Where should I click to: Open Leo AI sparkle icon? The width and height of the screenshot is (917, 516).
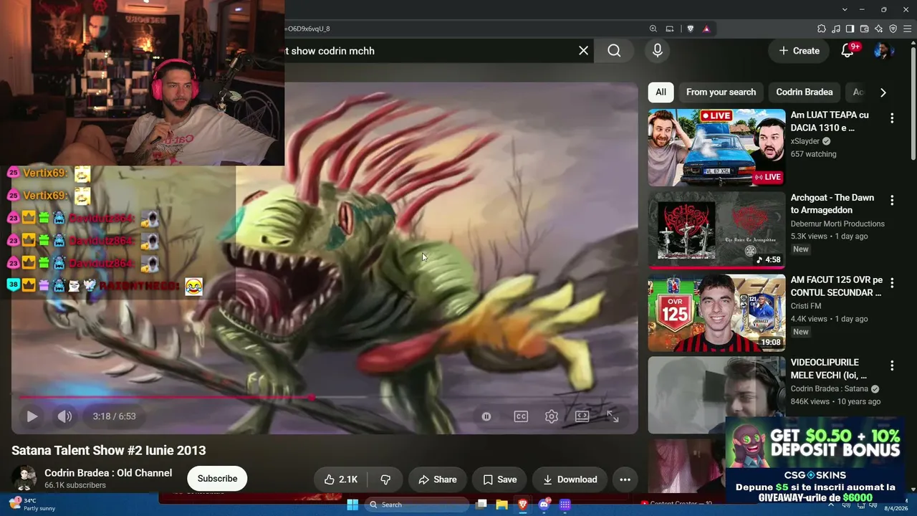pyautogui.click(x=879, y=29)
